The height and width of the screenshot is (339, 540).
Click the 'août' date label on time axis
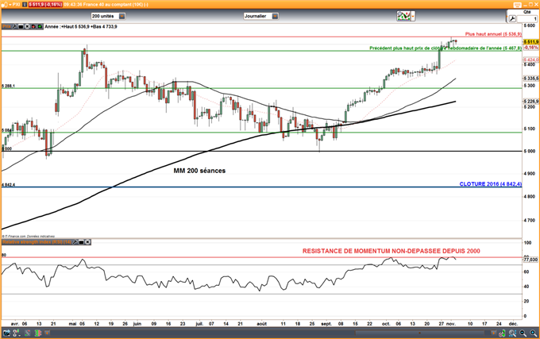pos(262,324)
